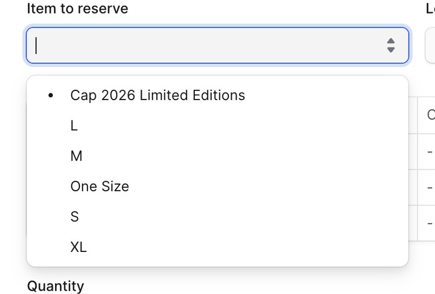Click the cut-off label right of Item to reserve
The height and width of the screenshot is (294, 435).
click(x=431, y=8)
